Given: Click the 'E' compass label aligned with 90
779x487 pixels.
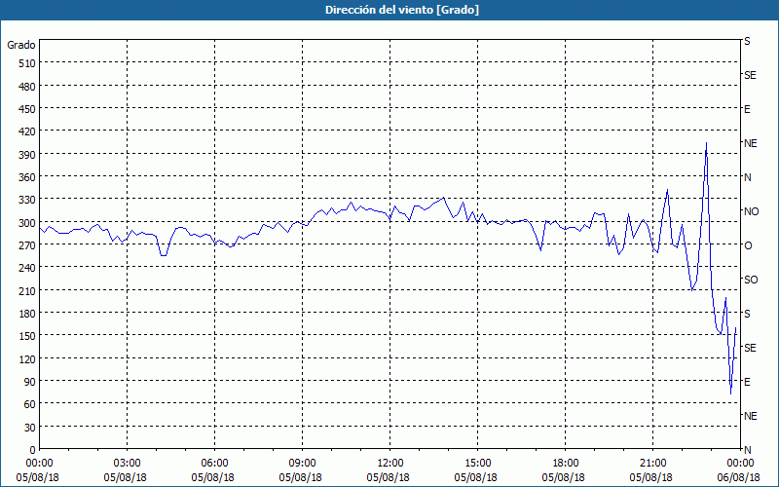Looking at the screenshot, I should tap(747, 382).
